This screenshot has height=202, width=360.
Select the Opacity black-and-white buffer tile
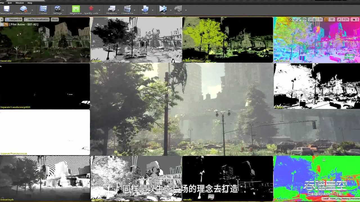317,86
